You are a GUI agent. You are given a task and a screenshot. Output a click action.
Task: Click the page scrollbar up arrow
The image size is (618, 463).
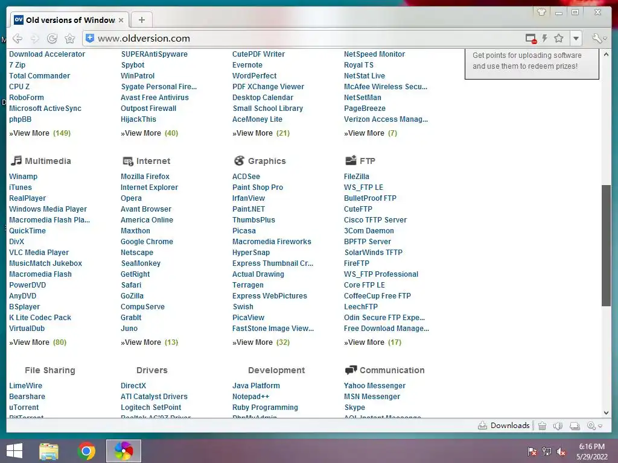coord(606,54)
